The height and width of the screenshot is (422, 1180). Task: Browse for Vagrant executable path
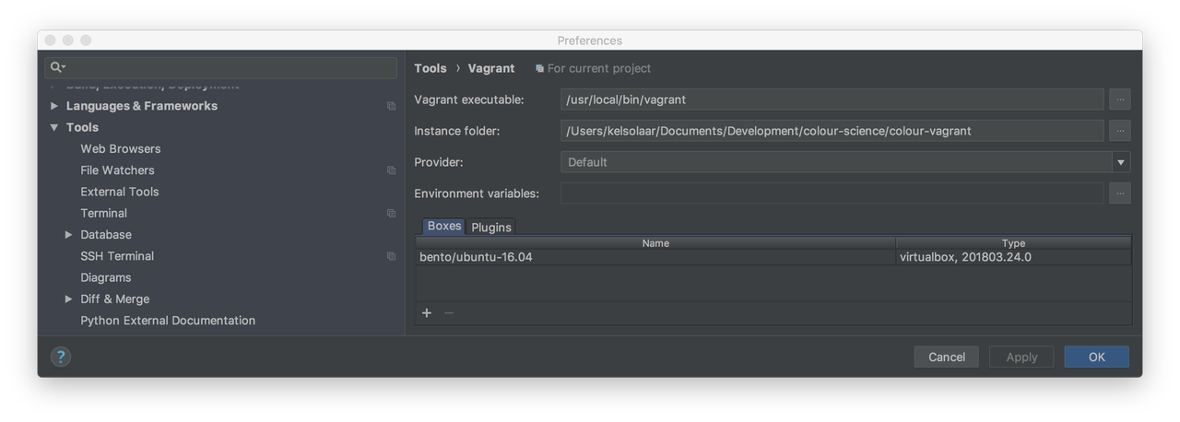[1120, 100]
